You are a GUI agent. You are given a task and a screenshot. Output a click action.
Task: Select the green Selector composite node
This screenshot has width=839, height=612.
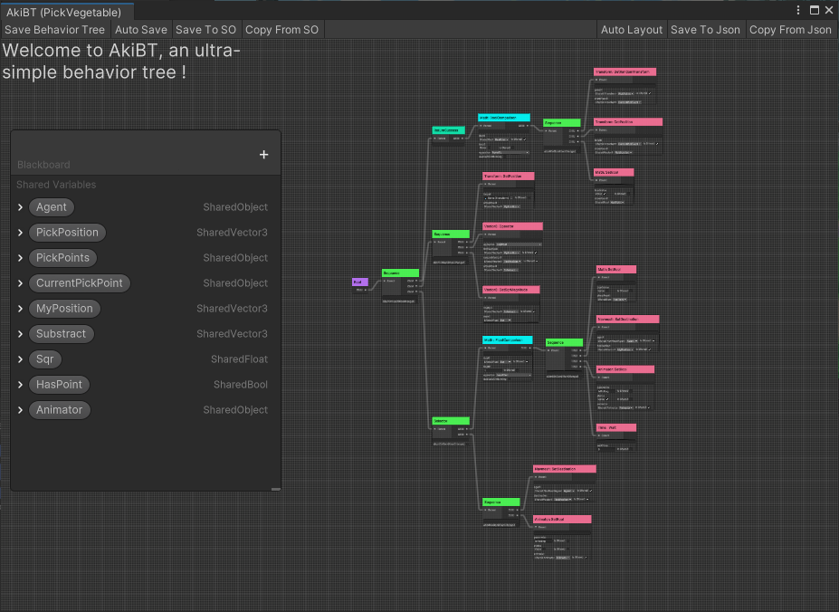pyautogui.click(x=451, y=421)
